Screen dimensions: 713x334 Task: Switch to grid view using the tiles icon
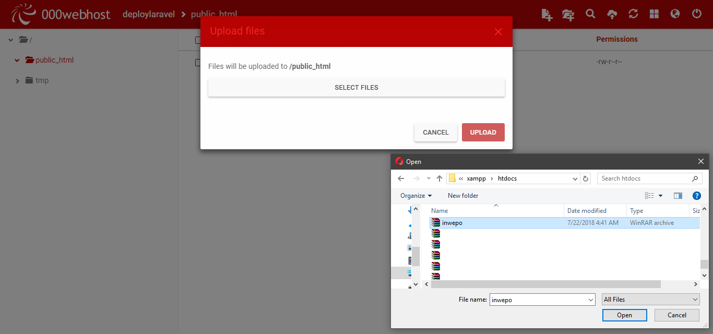click(x=654, y=14)
